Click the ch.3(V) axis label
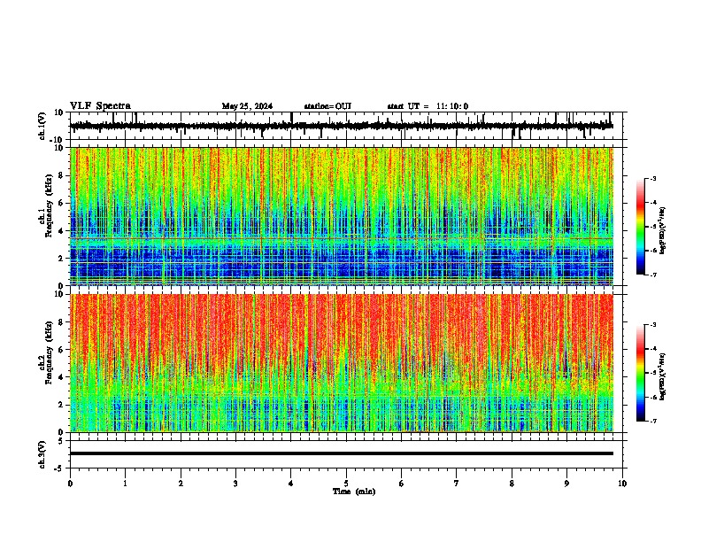Image resolution: width=701 pixels, height=542 pixels. 42,454
